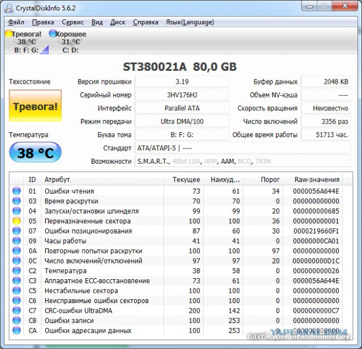
Task: Open the Вид menu
Action: point(97,22)
